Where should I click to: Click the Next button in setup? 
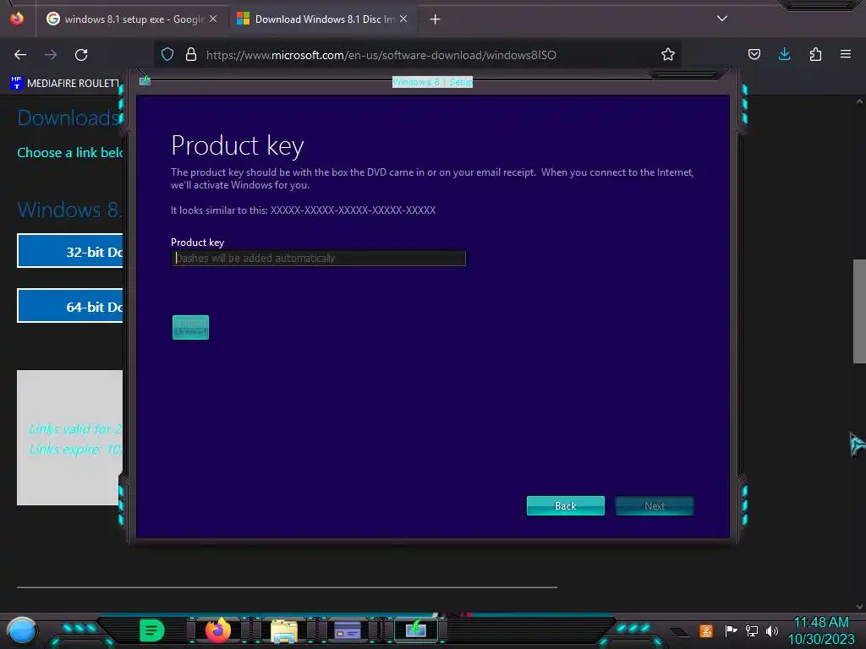tap(655, 505)
